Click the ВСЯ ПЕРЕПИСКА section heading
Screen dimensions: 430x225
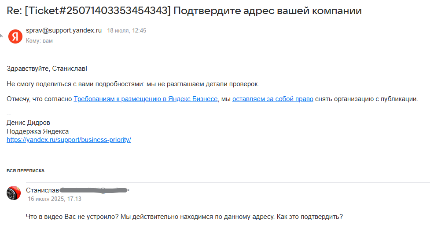26,171
